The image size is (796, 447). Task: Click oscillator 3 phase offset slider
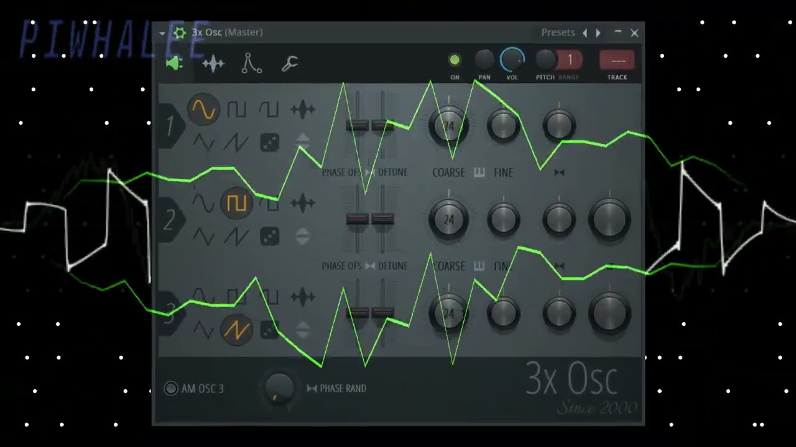358,312
